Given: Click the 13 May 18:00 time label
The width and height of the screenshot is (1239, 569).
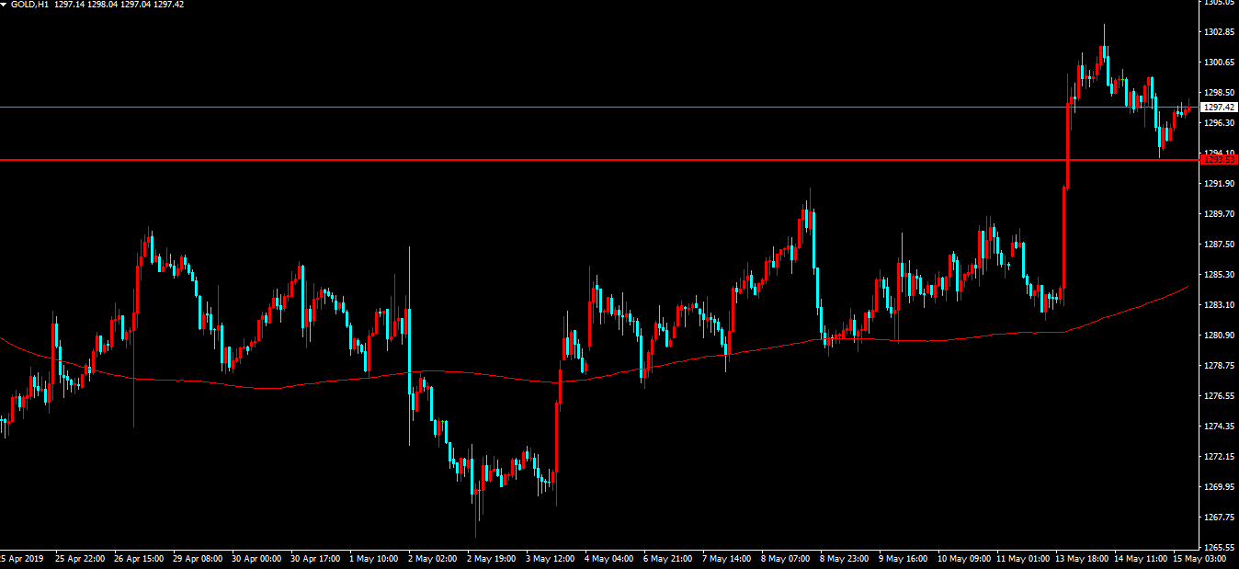Looking at the screenshot, I should [x=1081, y=558].
